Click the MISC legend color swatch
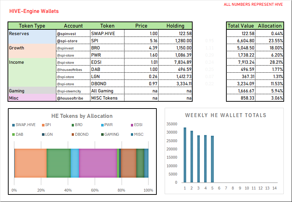 click(x=132, y=135)
